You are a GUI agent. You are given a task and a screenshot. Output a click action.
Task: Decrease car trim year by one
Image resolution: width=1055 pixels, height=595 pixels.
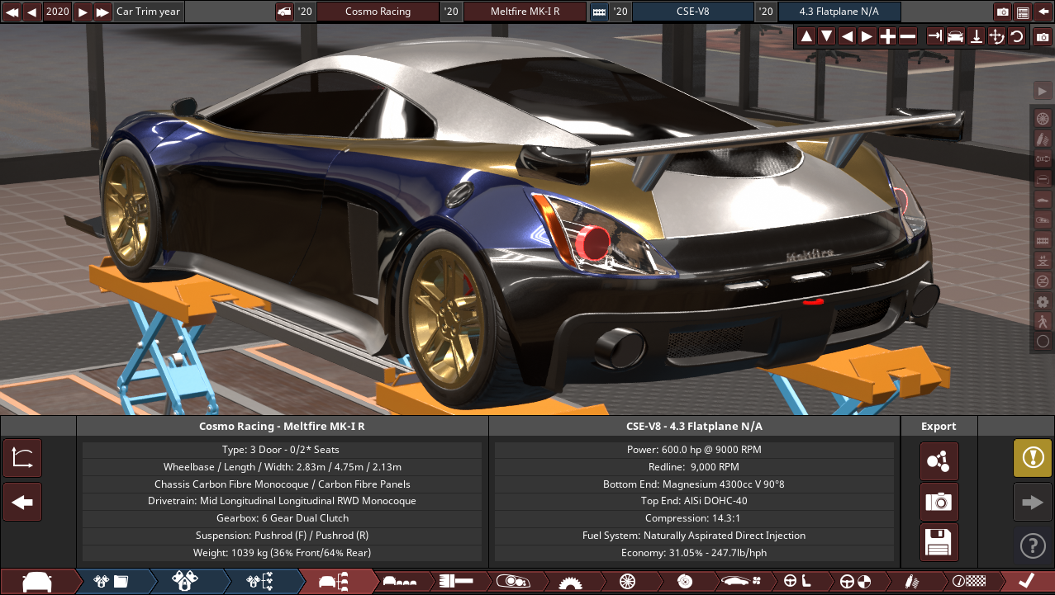pyautogui.click(x=31, y=12)
